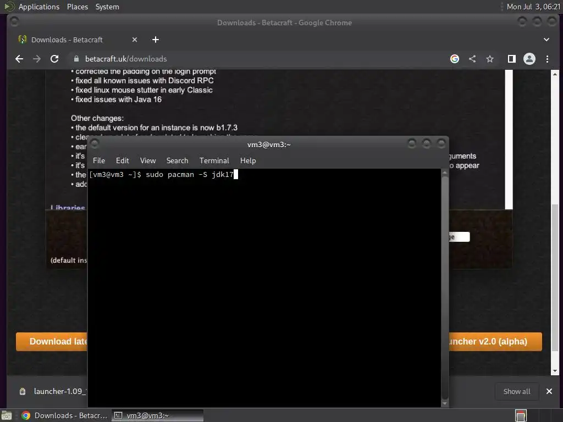Click the launcher v2.0 (alpha) download button
The height and width of the screenshot is (422, 563).
495,342
